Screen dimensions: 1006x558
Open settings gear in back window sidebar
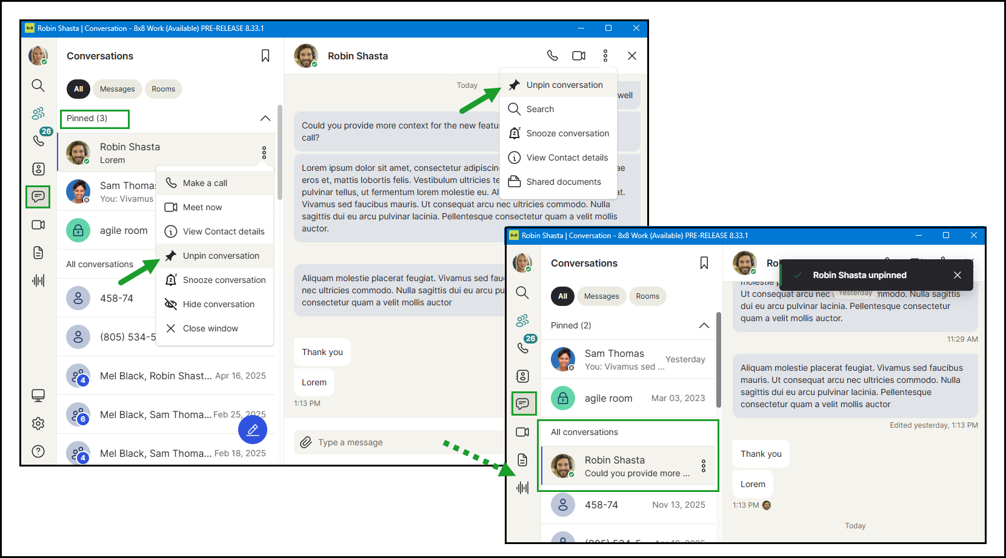(38, 423)
